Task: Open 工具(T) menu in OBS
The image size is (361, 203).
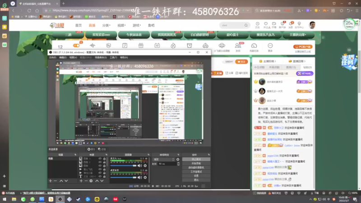Action: [x=113, y=57]
